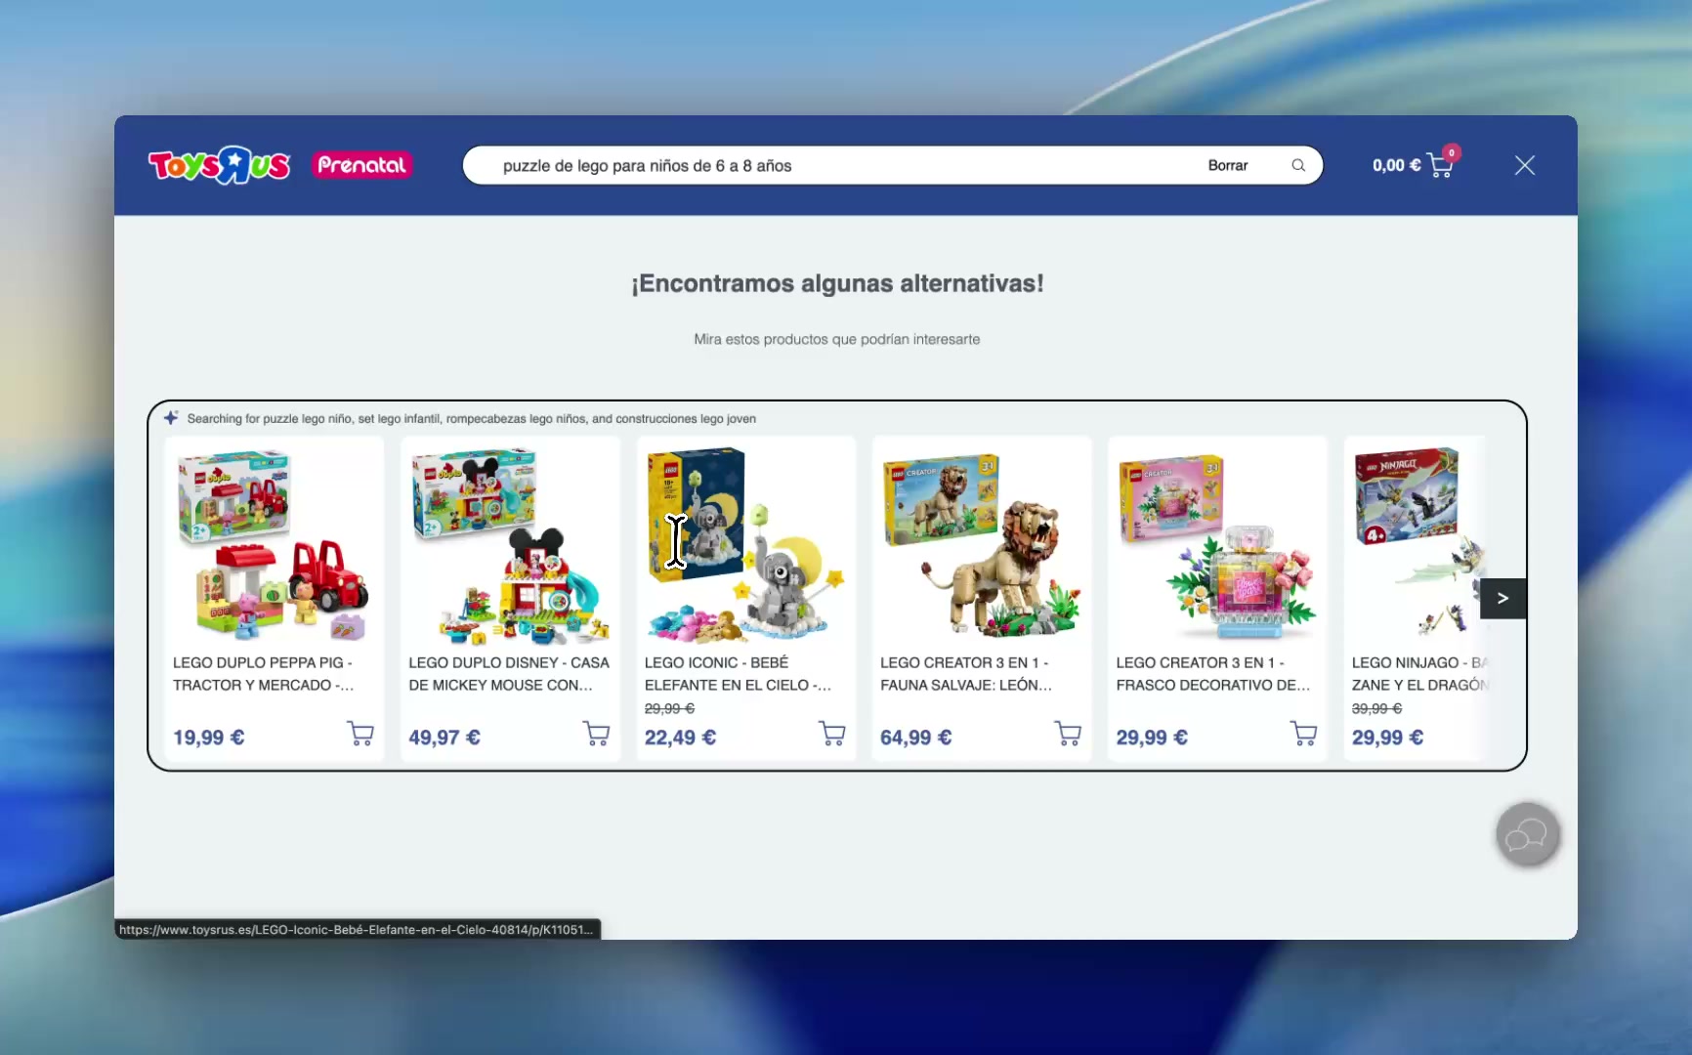Open LEGO CREATOR FRASCO DECORATIVO title
This screenshot has width=1692, height=1055.
(x=1213, y=674)
